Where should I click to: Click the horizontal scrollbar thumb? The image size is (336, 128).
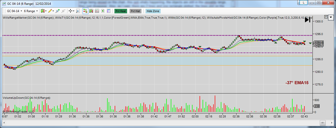coord(323,123)
